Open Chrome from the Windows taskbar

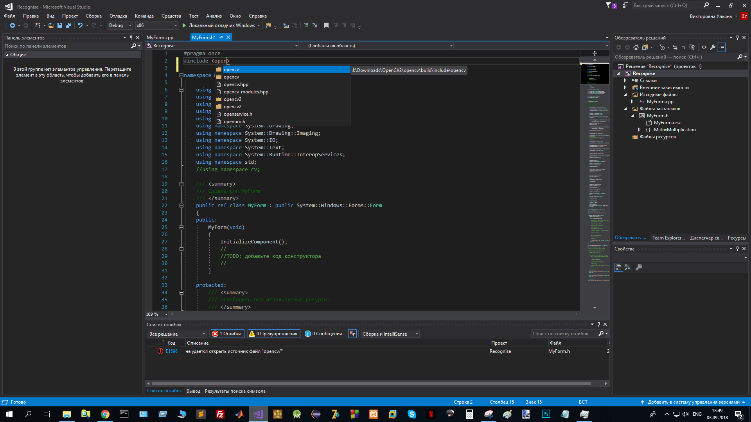[x=105, y=414]
